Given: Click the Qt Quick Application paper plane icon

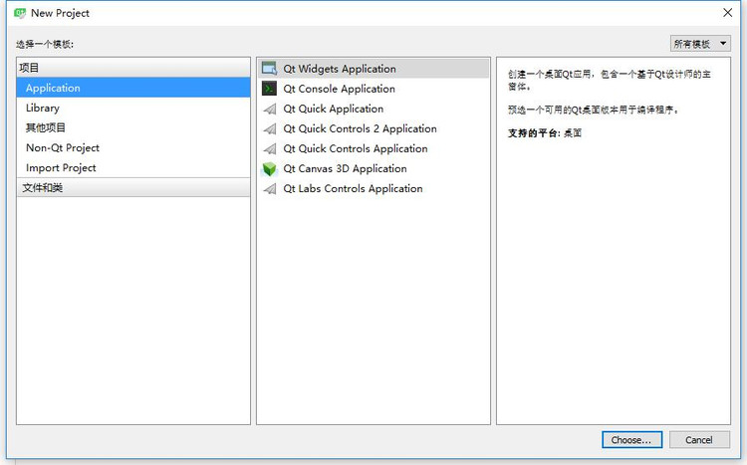Looking at the screenshot, I should (270, 109).
